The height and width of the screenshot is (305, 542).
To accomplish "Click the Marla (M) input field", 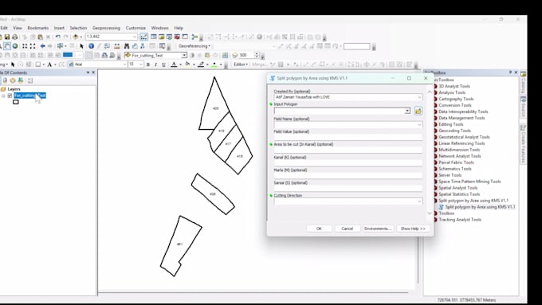I will (348, 175).
